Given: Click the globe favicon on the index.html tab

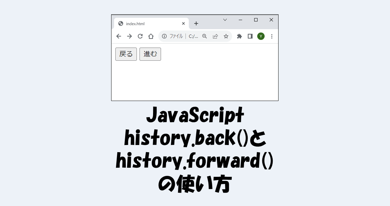Looking at the screenshot, I should (121, 23).
